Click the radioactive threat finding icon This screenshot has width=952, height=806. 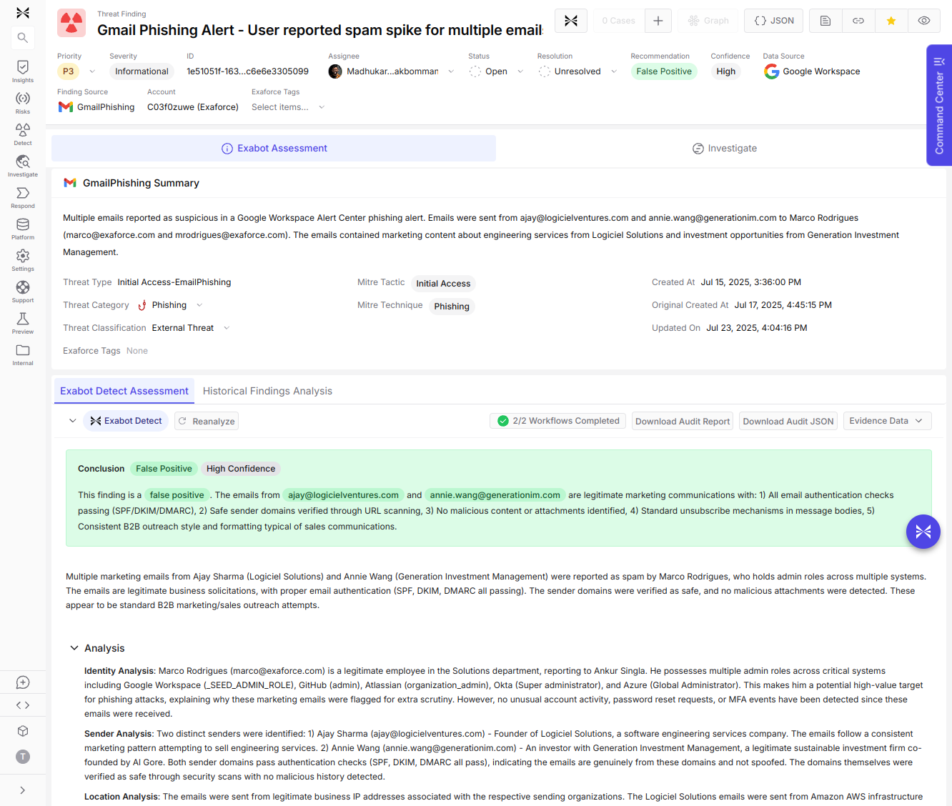pyautogui.click(x=71, y=23)
